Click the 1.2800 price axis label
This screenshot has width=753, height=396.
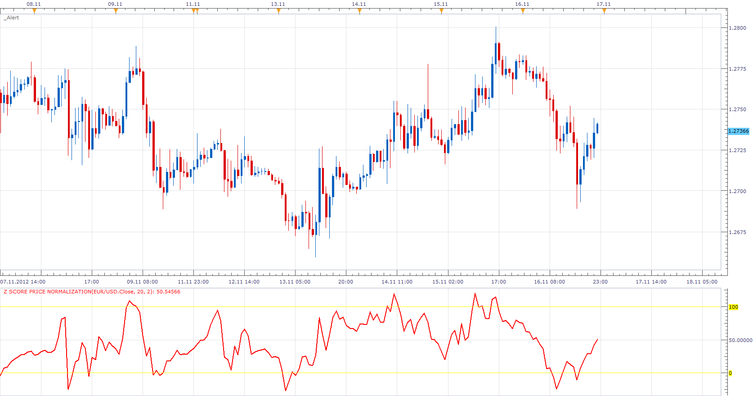coord(737,28)
